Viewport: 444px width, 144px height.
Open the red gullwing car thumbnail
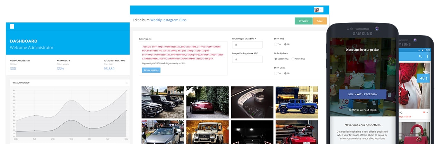(297, 132)
